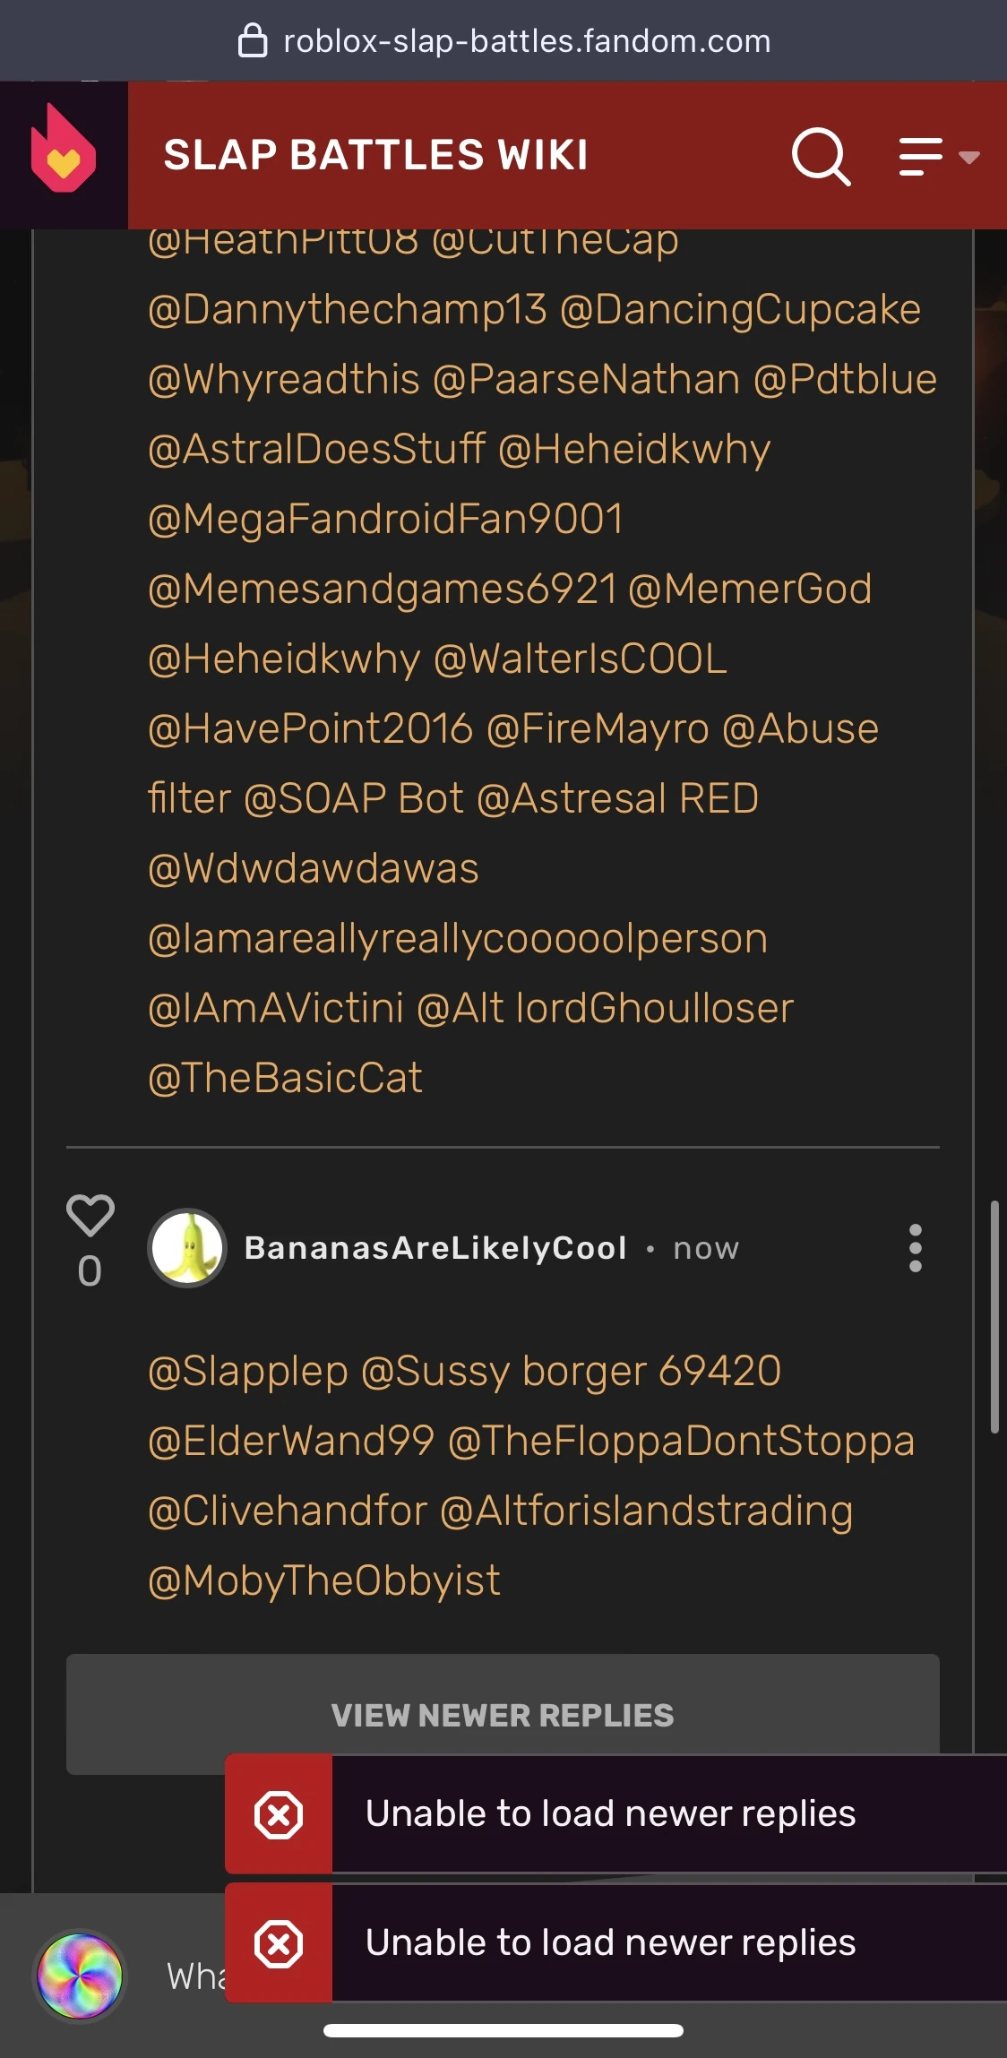Tap the rainbow swirl user avatar
This screenshot has width=1007, height=2058.
tap(80, 1976)
